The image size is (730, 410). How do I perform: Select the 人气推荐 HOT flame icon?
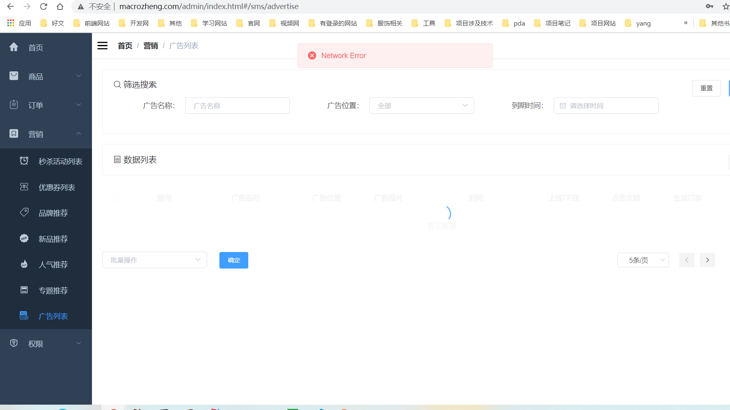coord(24,264)
